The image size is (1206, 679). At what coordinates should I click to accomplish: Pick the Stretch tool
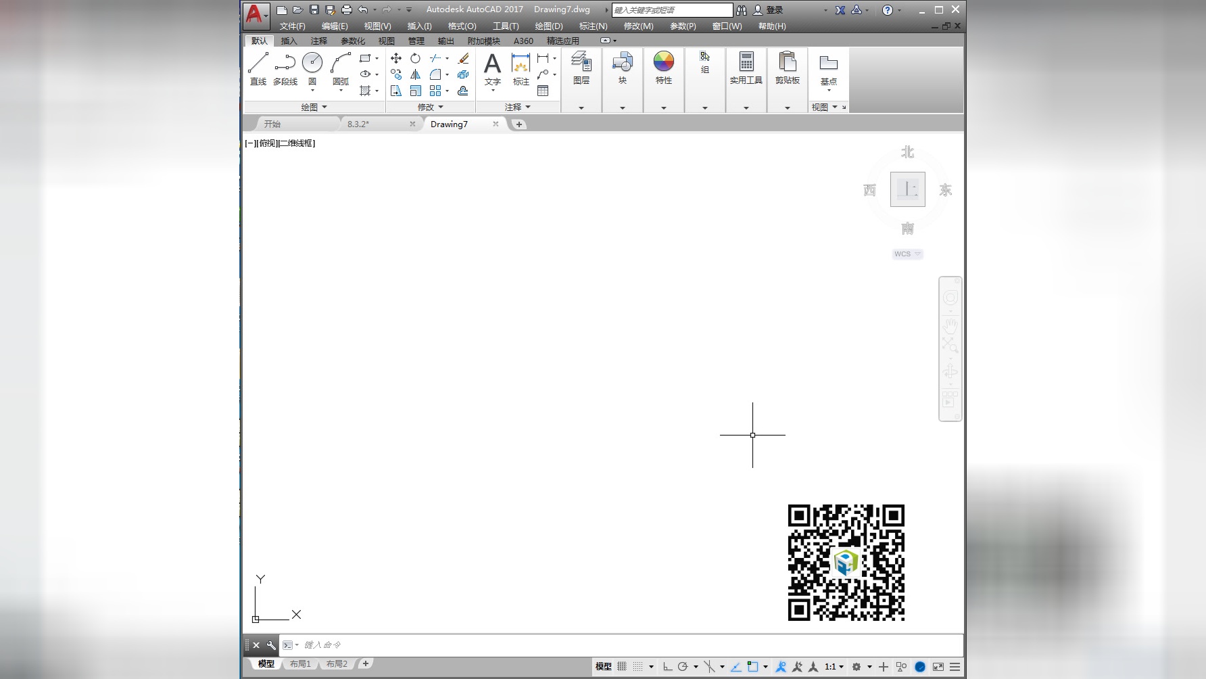click(396, 91)
